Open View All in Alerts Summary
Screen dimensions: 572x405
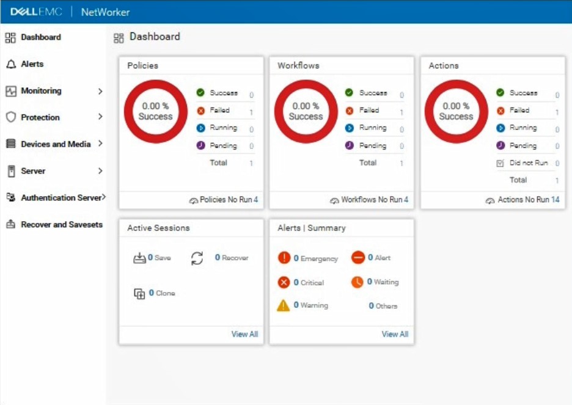395,334
